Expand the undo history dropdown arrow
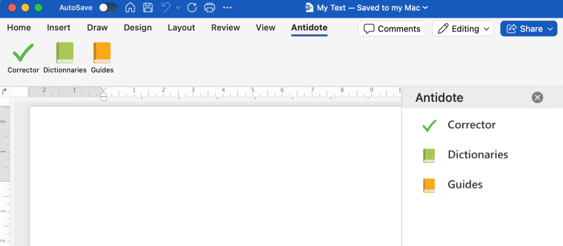The height and width of the screenshot is (246, 563). tap(178, 8)
